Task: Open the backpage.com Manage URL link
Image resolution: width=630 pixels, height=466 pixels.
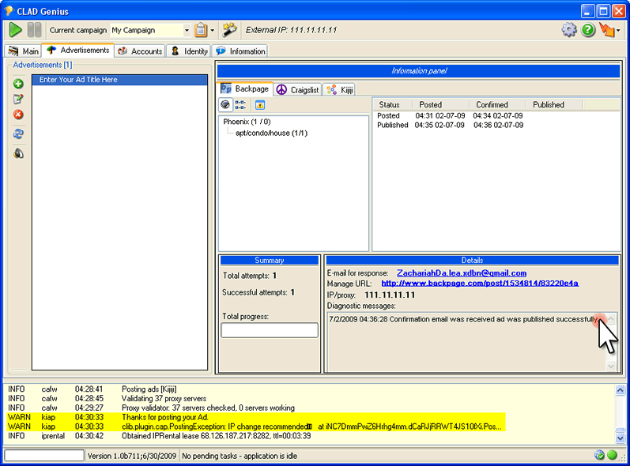Action: tap(480, 284)
